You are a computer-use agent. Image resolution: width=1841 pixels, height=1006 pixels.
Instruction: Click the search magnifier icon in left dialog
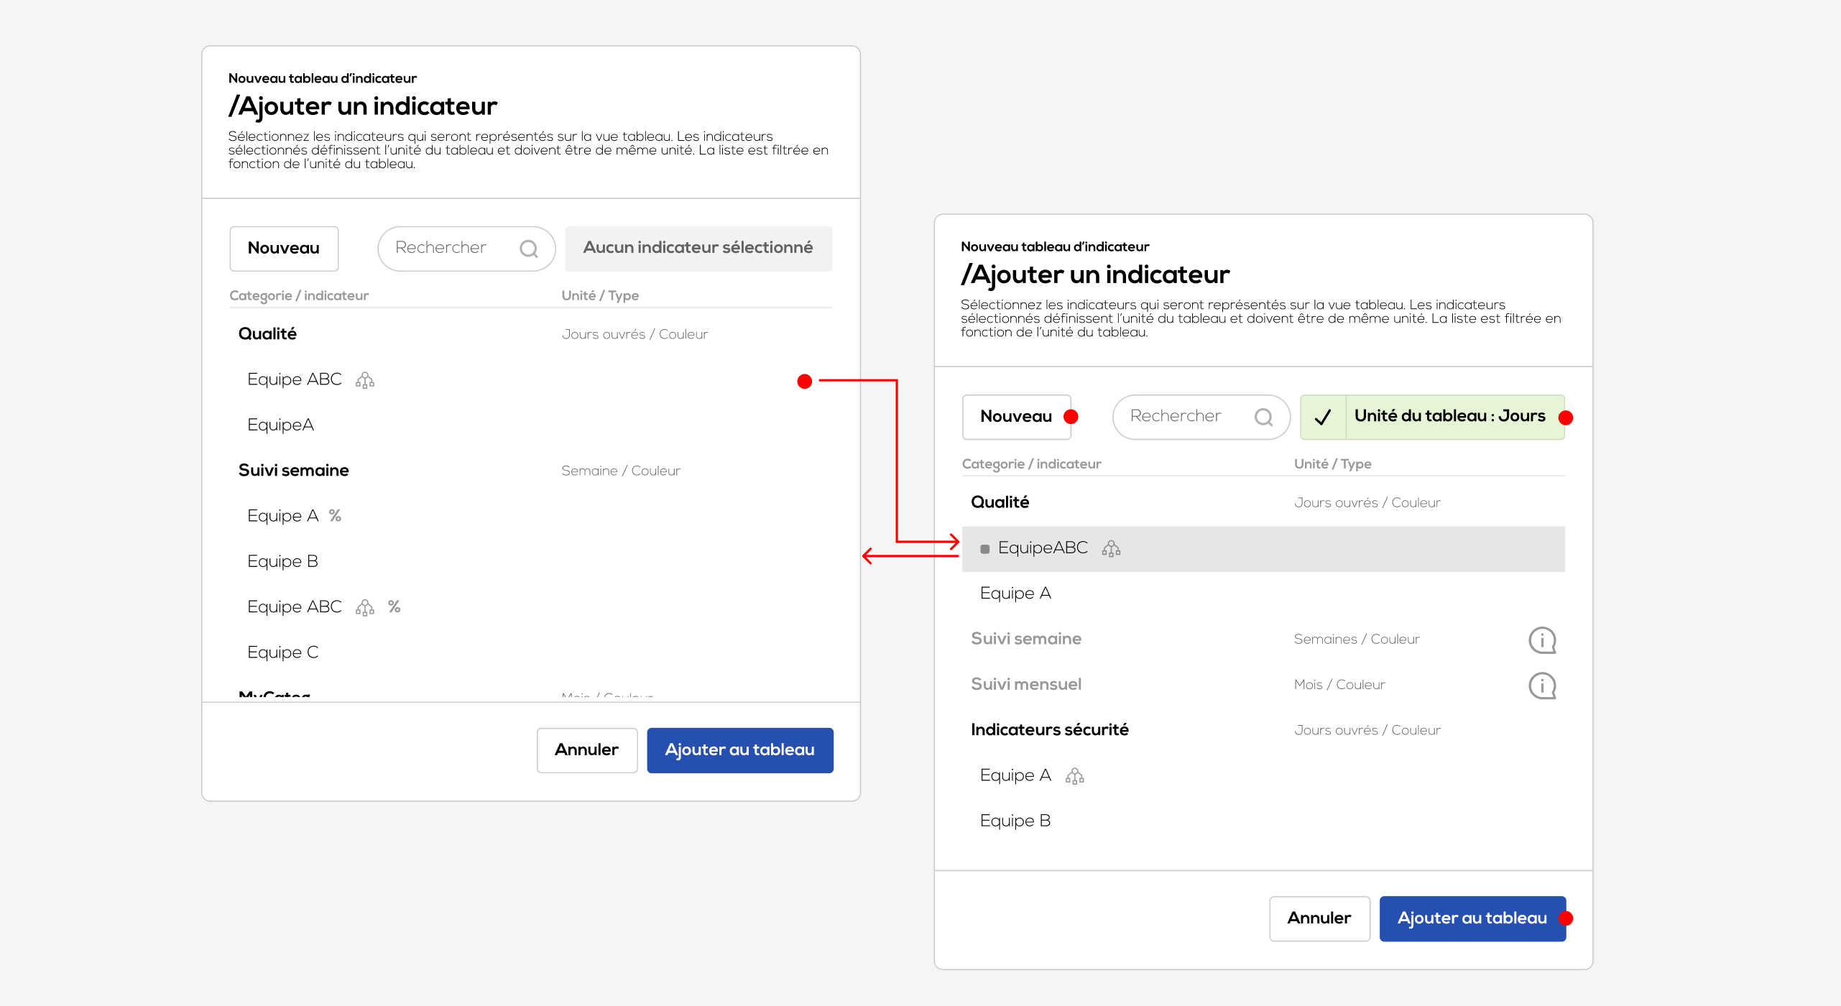point(529,249)
